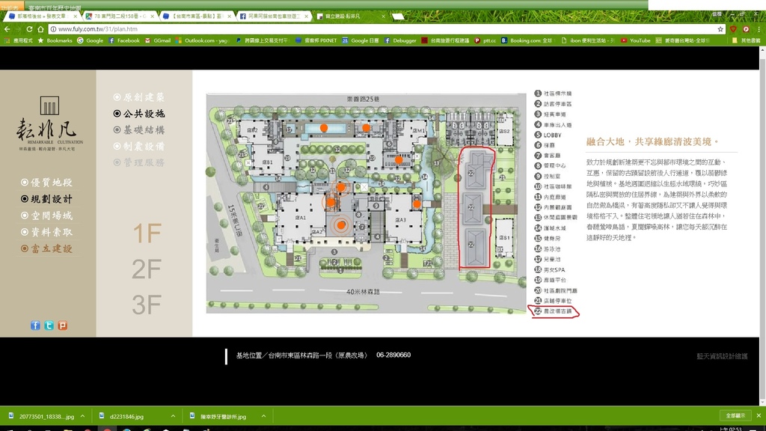Viewport: 766px width, 431px height.
Task: Switch to the 【台南市東區-景點】 tab
Action: (197, 16)
